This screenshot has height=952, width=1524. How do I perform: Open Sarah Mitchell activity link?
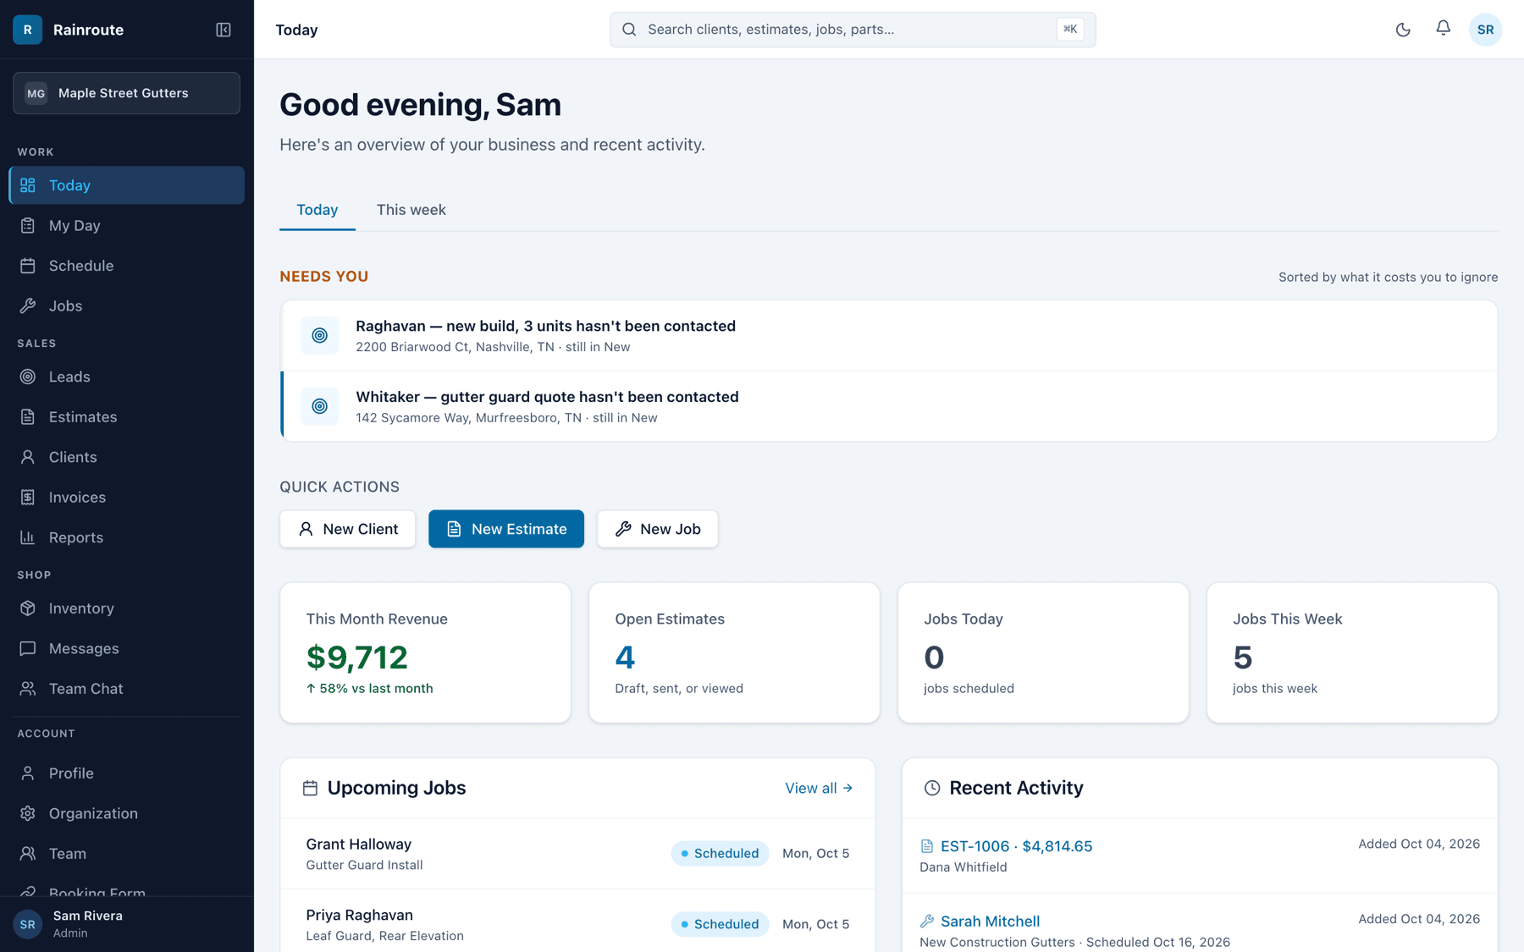click(991, 921)
